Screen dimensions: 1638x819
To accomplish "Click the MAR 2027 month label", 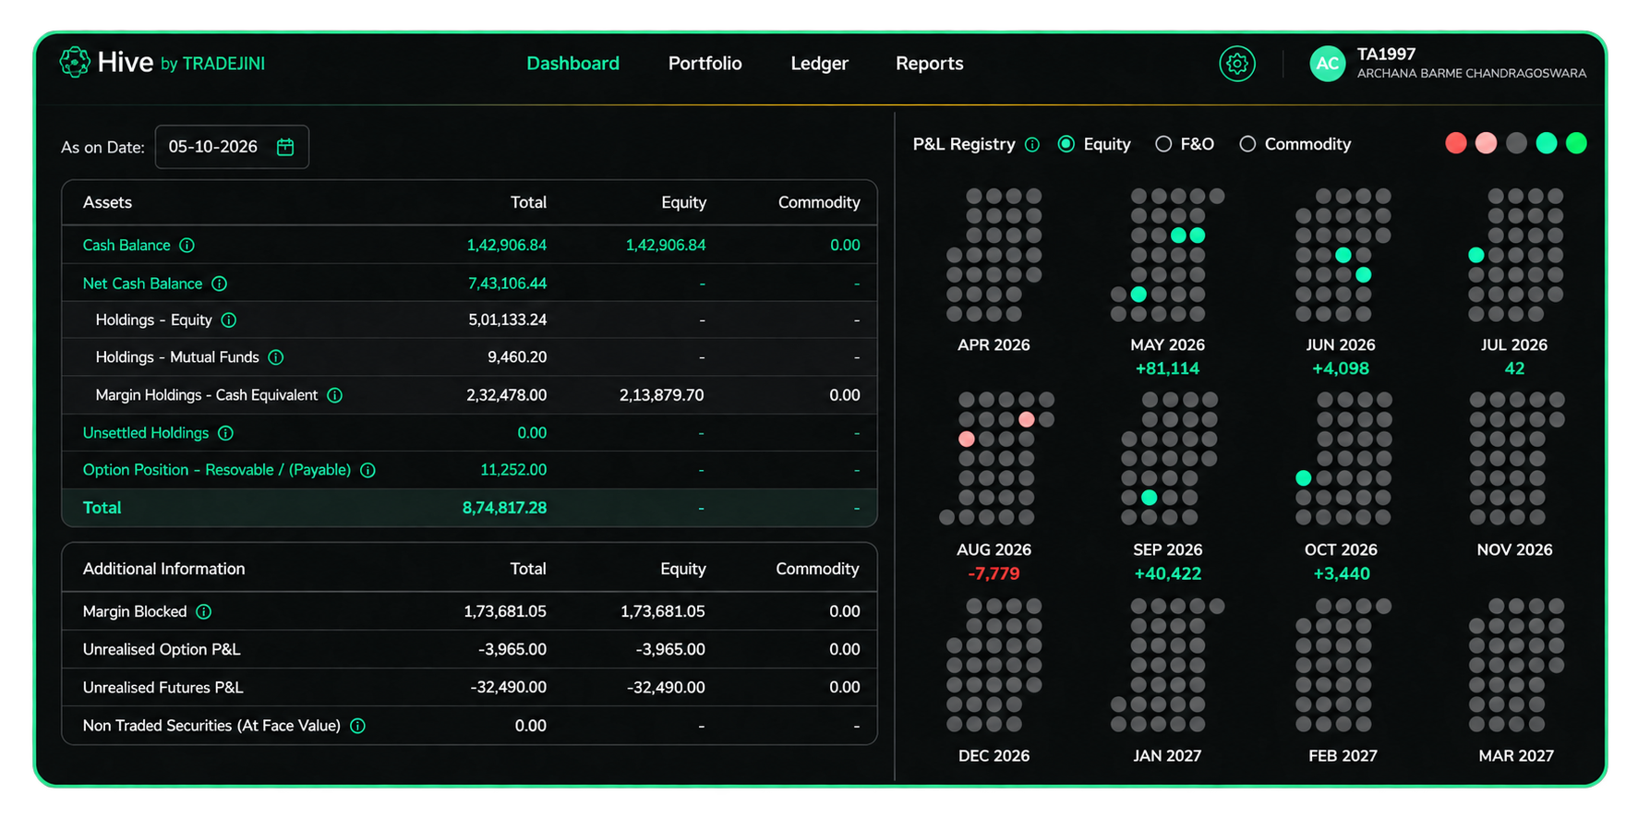I will 1516,756.
